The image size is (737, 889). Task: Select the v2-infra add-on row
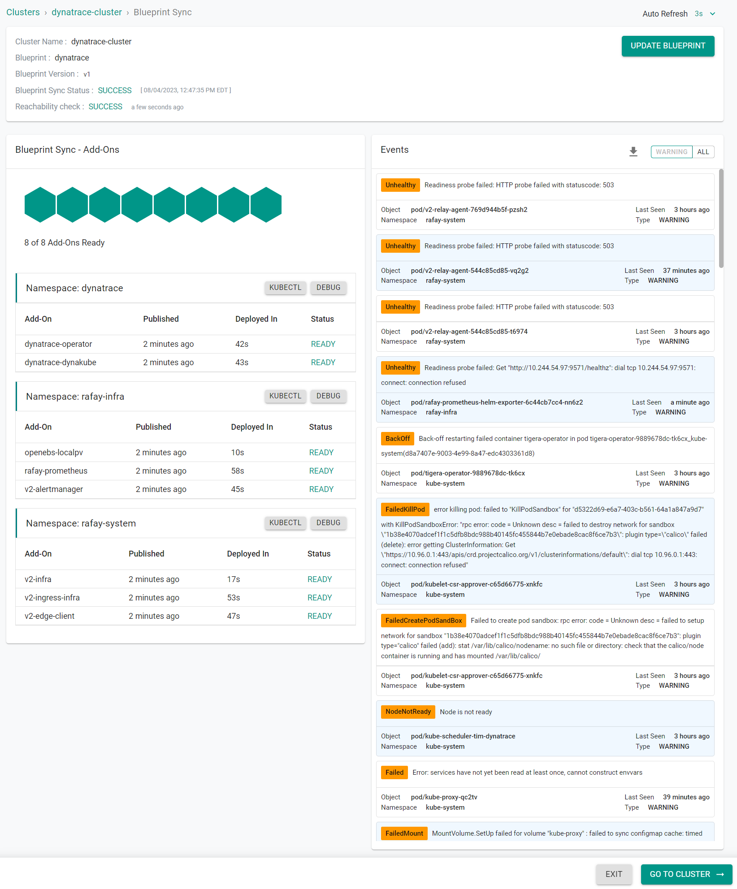pyautogui.click(x=186, y=579)
